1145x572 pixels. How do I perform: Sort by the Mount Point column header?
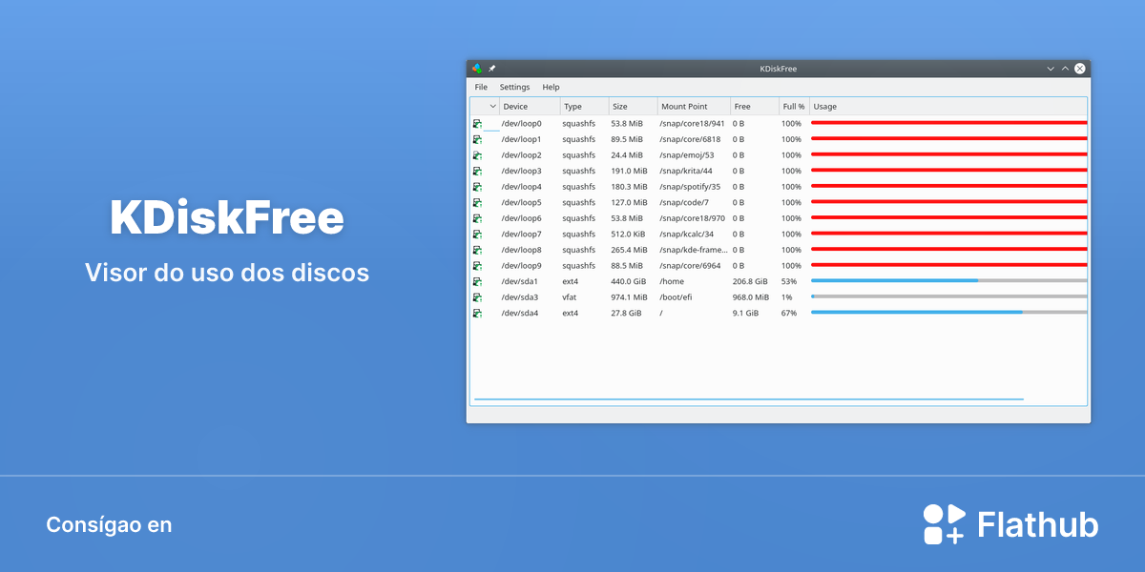[x=694, y=107]
